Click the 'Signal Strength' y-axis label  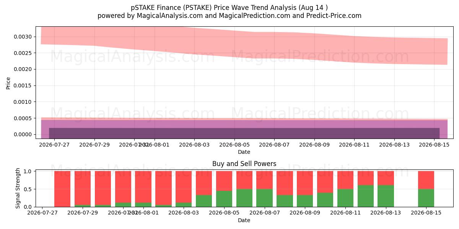click(18, 188)
